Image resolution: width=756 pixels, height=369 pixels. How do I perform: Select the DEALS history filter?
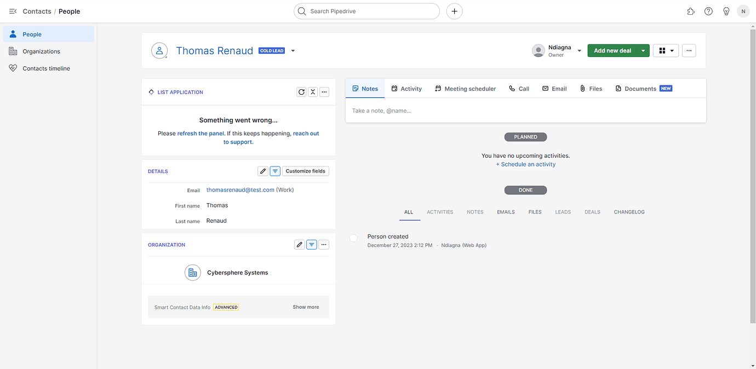tap(592, 212)
